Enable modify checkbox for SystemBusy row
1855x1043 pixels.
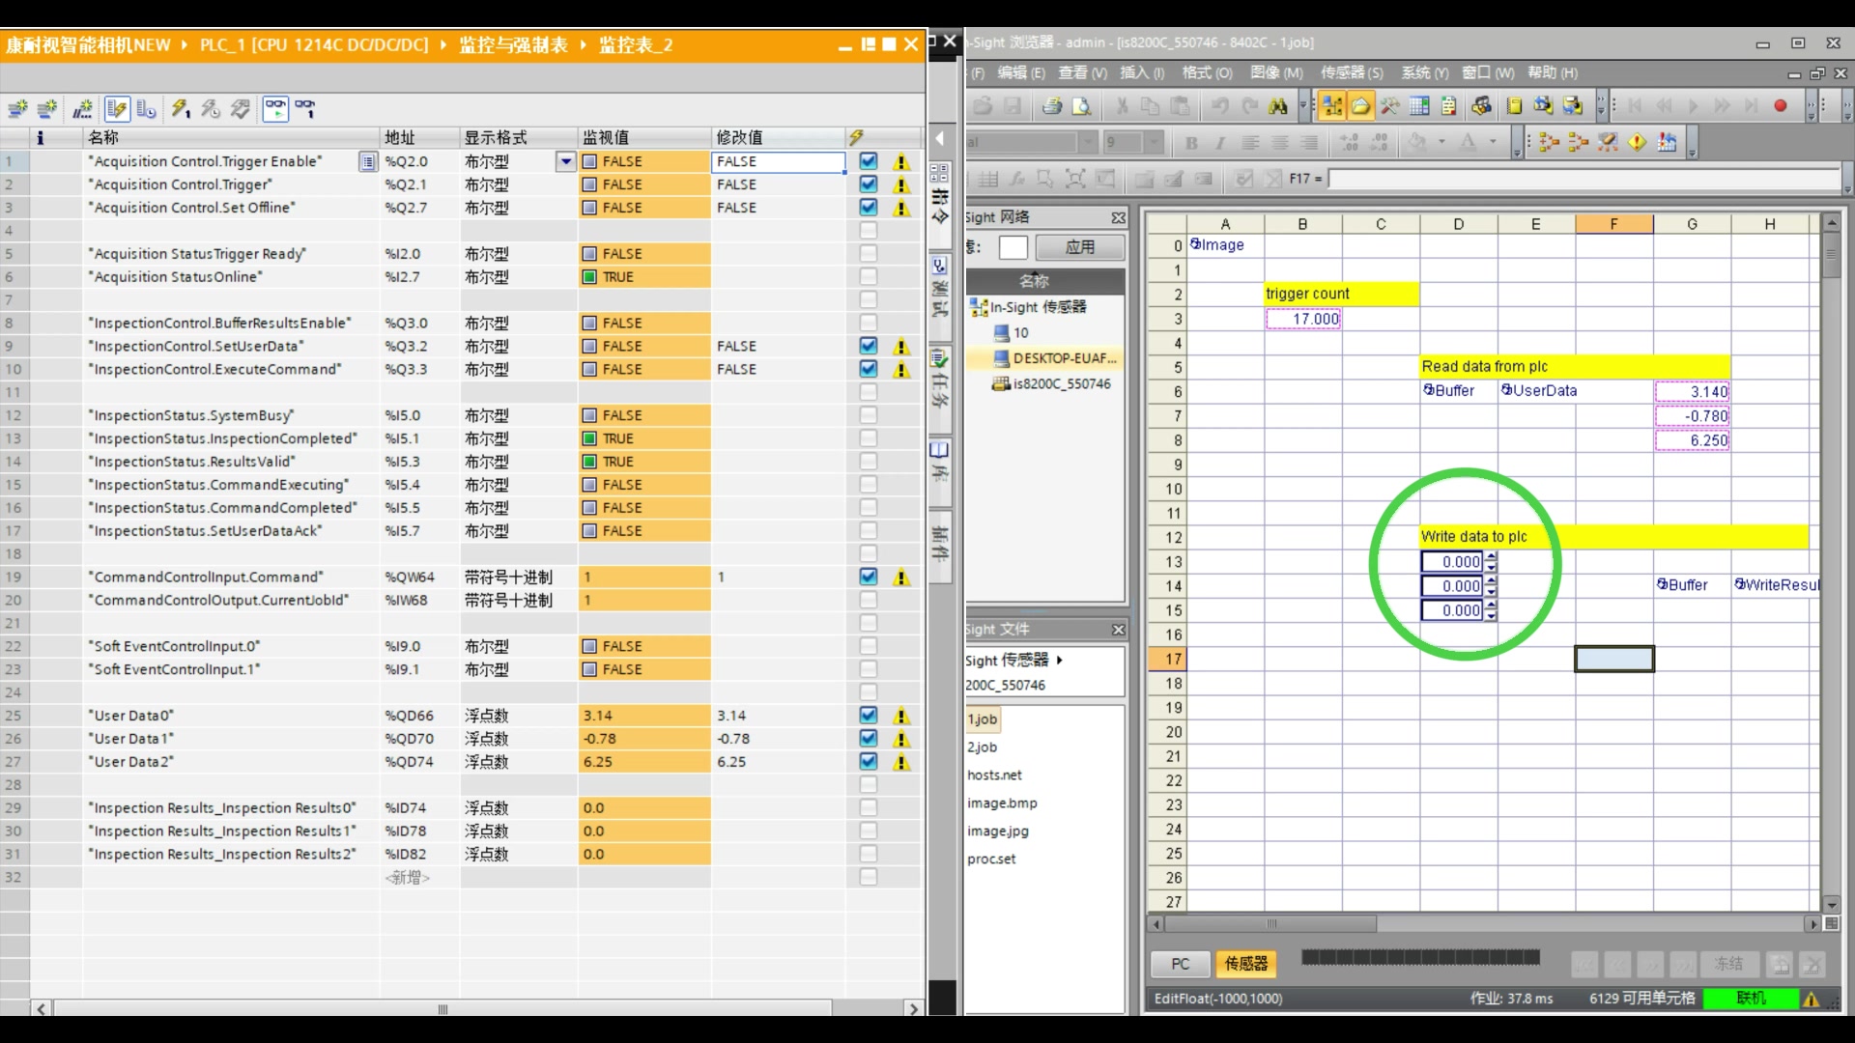pyautogui.click(x=868, y=415)
